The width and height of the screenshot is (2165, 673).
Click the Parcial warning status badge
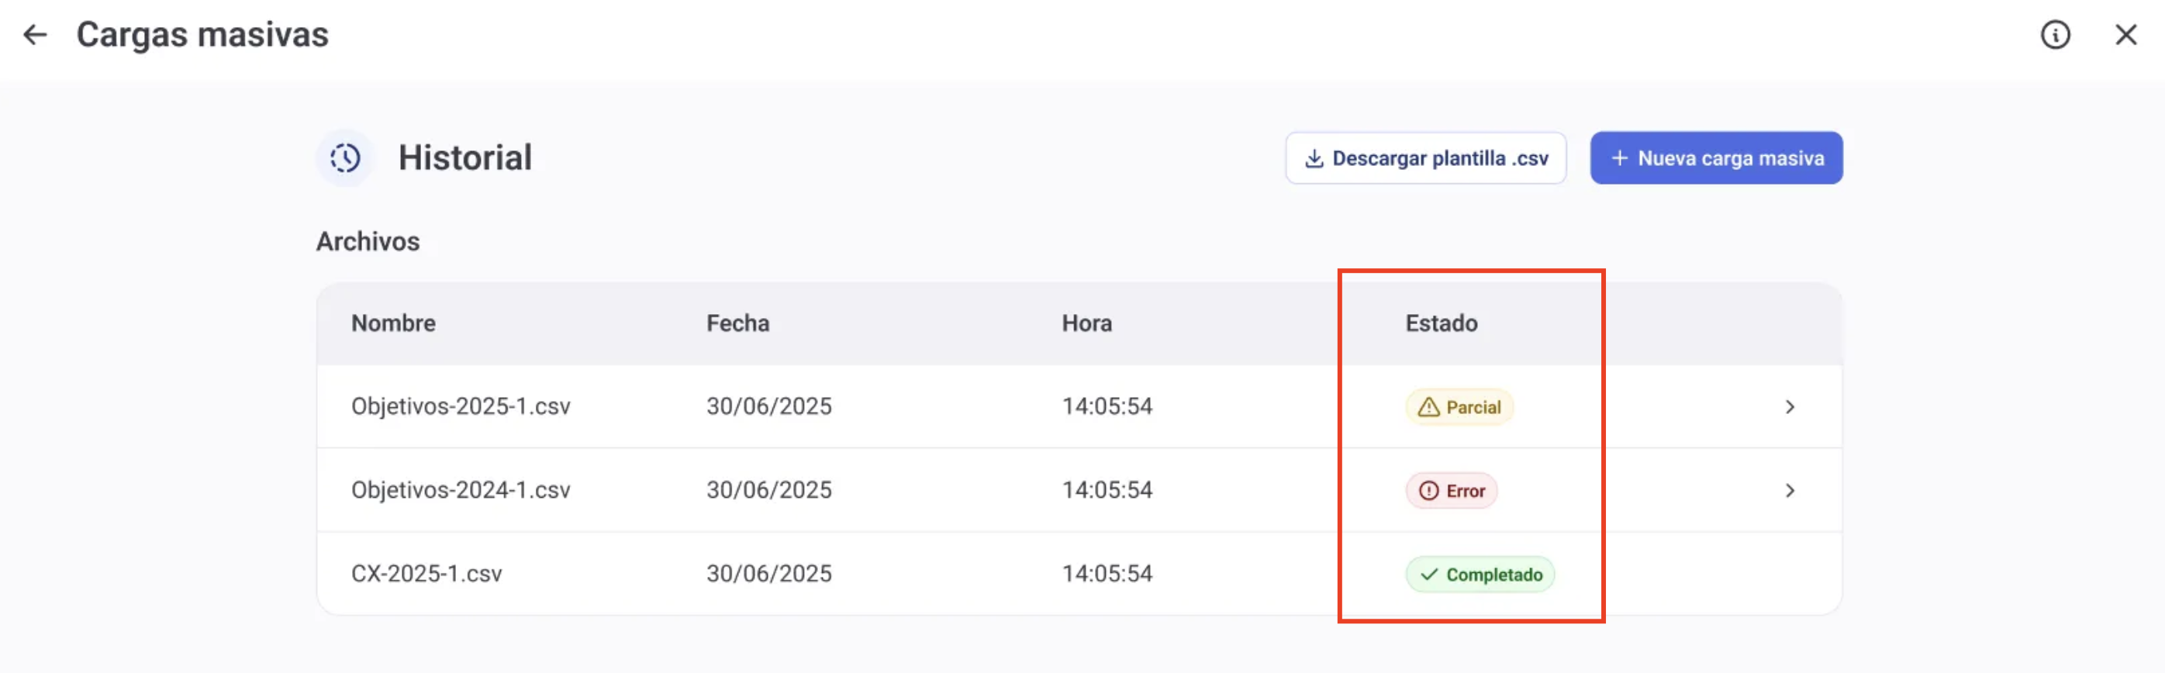tap(1459, 408)
